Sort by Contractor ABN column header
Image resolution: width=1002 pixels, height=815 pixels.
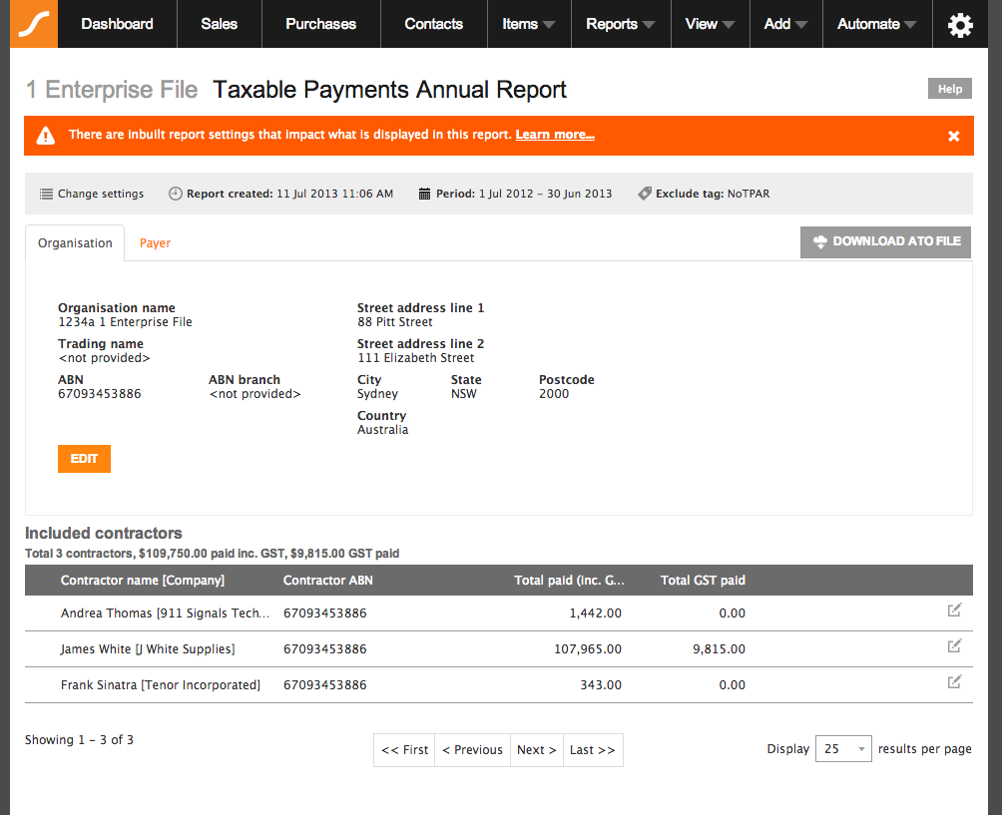point(327,580)
